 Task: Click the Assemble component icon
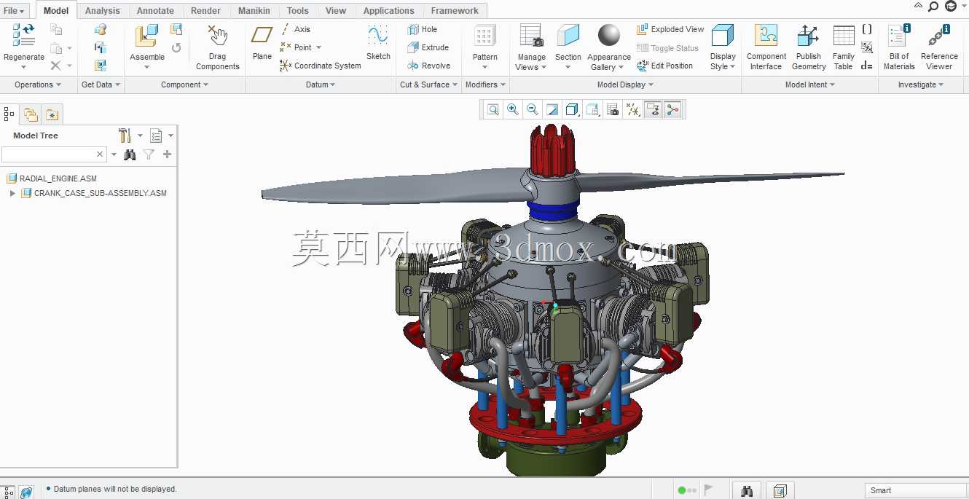point(146,36)
